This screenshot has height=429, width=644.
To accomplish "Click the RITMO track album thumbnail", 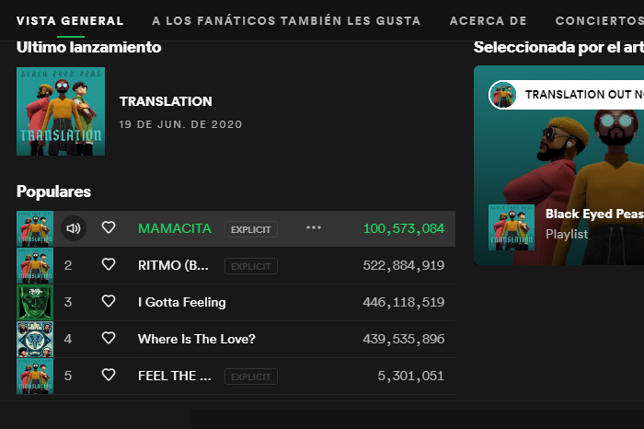I will 35,265.
